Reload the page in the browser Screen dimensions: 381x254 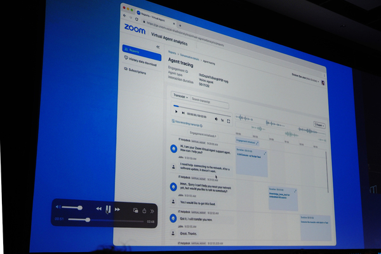click(137, 19)
